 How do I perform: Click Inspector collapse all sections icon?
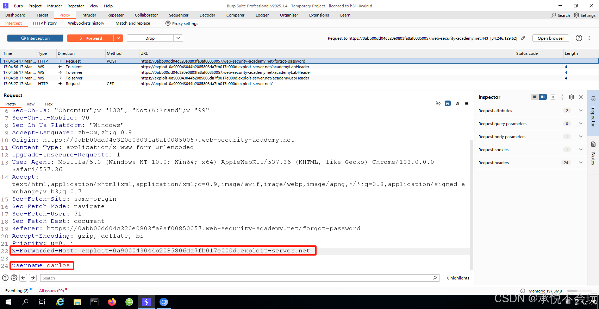click(x=562, y=97)
